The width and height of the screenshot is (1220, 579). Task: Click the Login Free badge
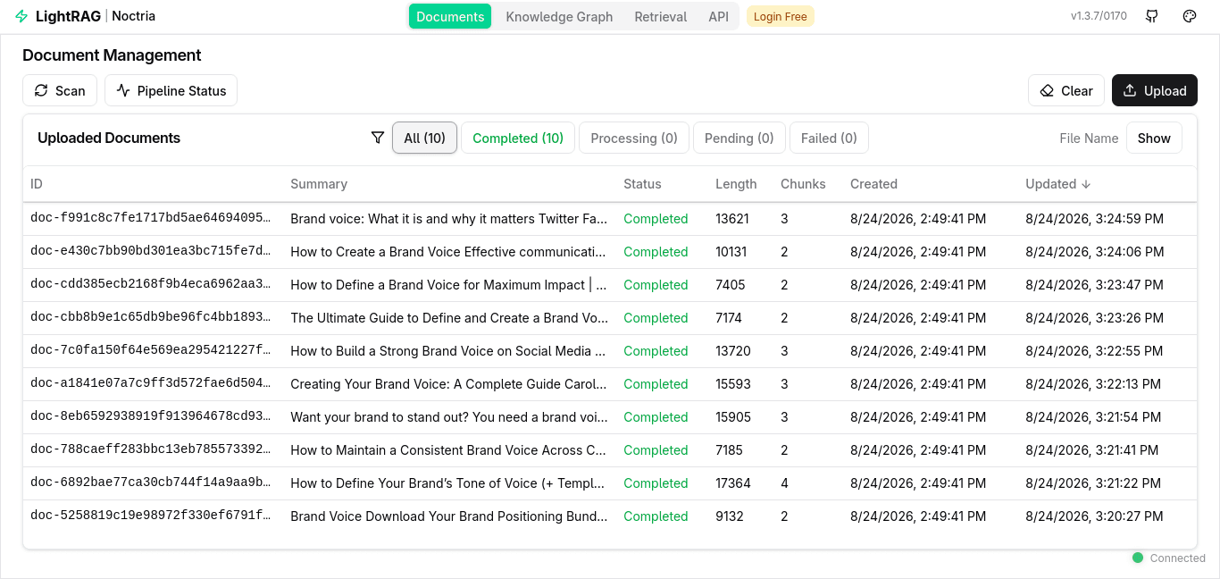pyautogui.click(x=781, y=16)
